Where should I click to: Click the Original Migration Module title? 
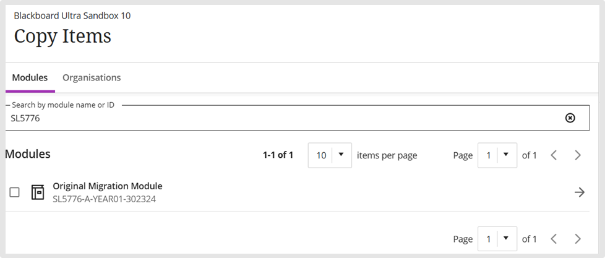pyautogui.click(x=108, y=186)
